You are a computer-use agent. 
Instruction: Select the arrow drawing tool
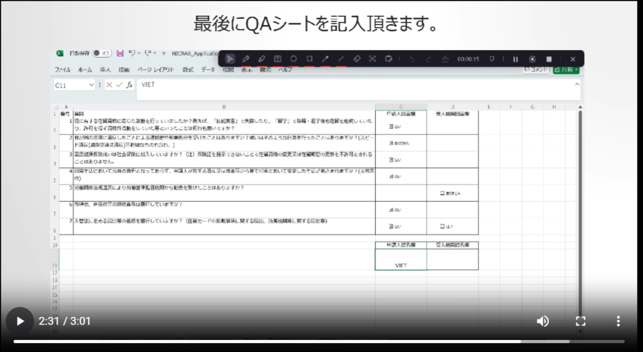coord(325,59)
